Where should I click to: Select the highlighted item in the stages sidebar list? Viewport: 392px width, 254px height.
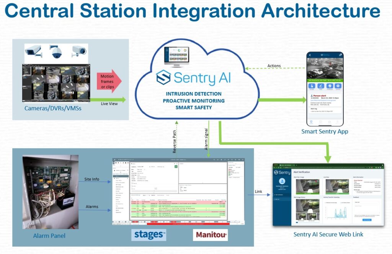121,176
